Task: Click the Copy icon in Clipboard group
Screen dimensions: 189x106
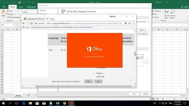Action: 8,14
